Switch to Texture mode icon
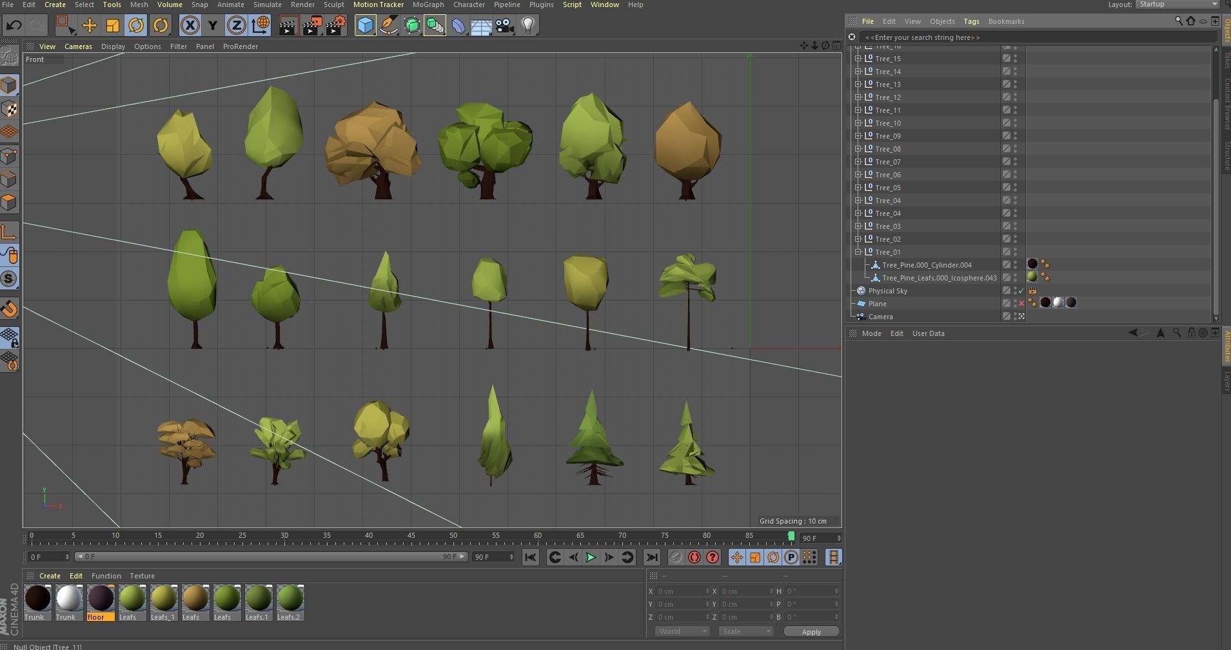 [10, 108]
